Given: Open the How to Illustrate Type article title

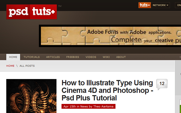Looking at the screenshot, I should tap(107, 90).
